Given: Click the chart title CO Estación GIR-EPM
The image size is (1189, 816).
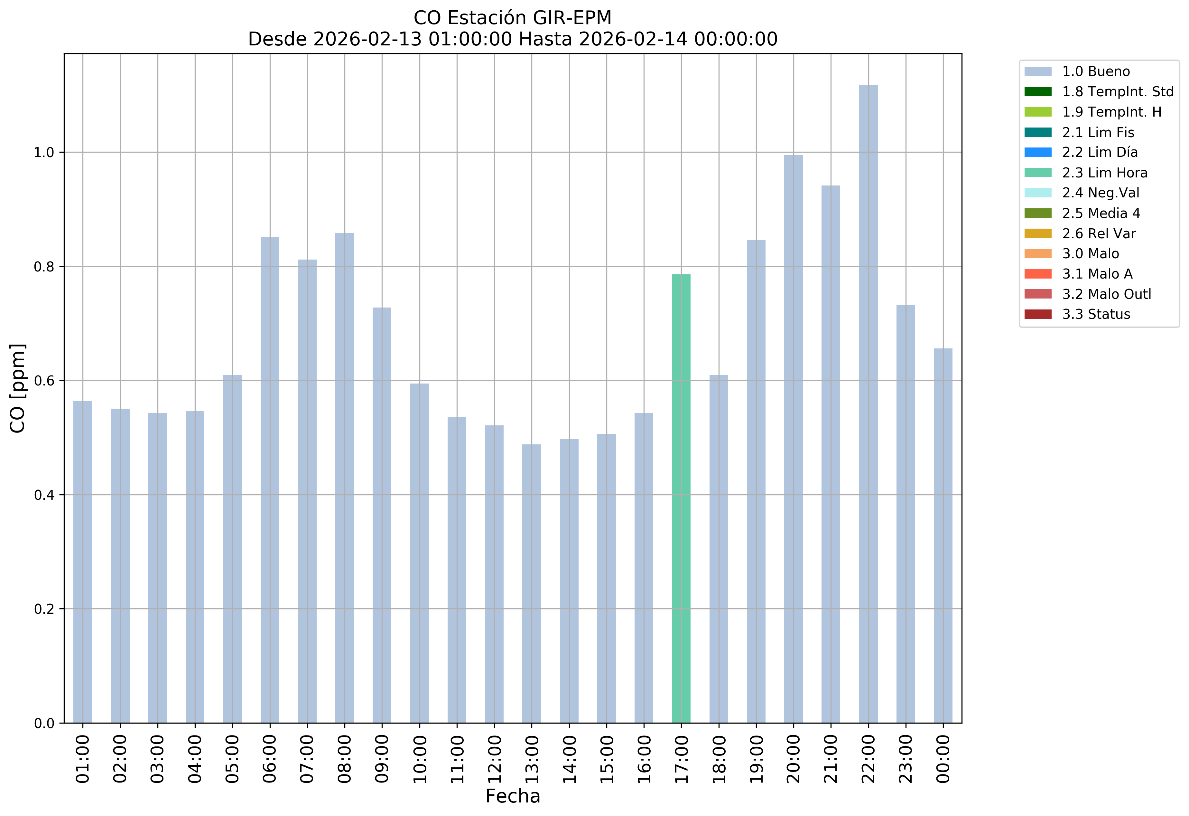Looking at the screenshot, I should point(513,18).
